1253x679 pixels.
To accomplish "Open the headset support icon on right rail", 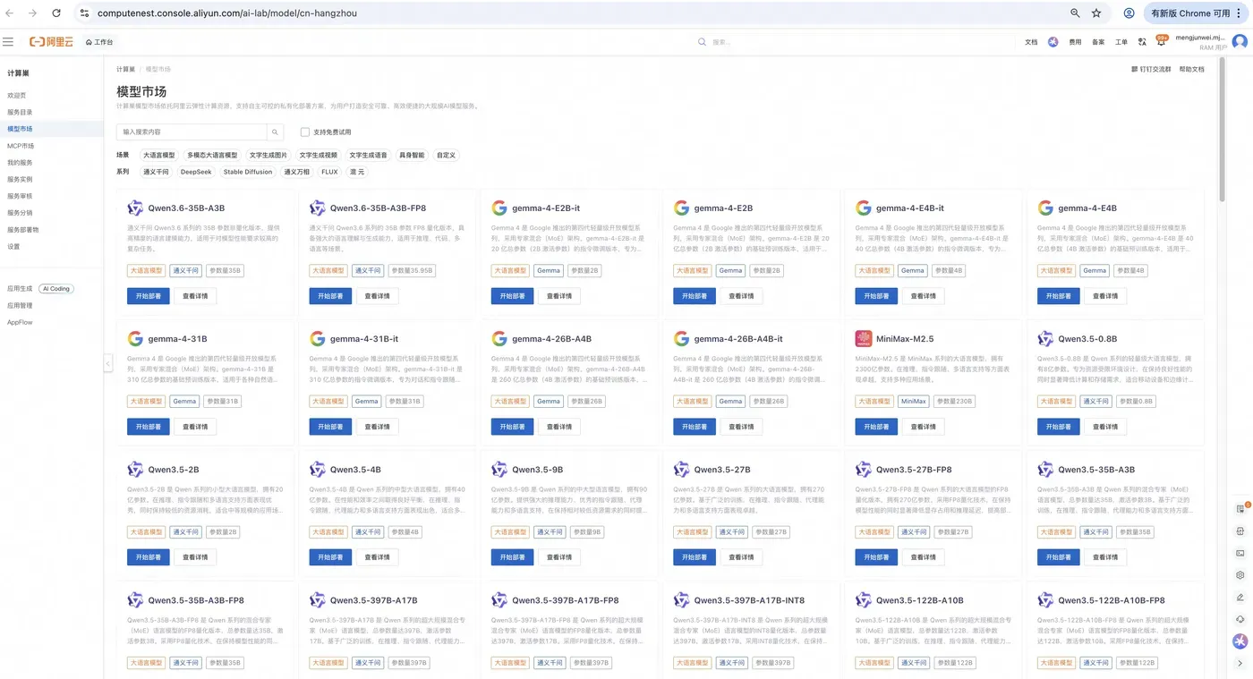I will (1240, 619).
